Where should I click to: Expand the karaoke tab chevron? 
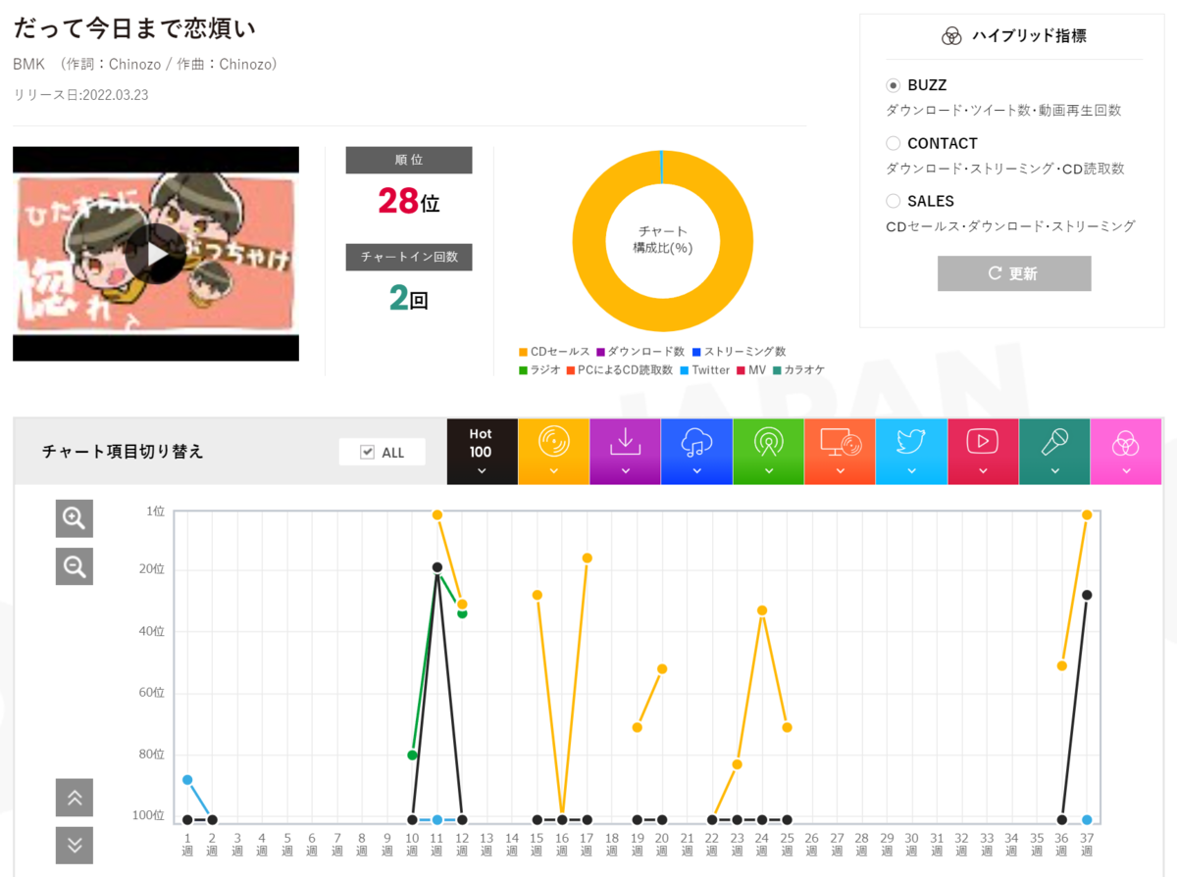click(x=1054, y=471)
